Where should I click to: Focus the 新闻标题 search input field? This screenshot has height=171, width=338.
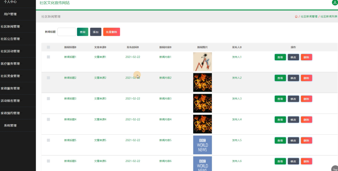tap(67, 32)
